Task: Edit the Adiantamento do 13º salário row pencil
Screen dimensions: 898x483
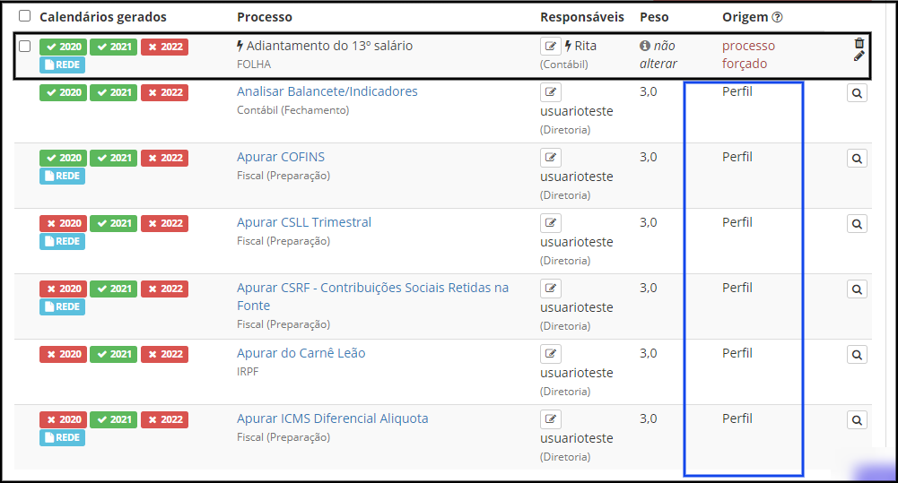Action: tap(859, 56)
